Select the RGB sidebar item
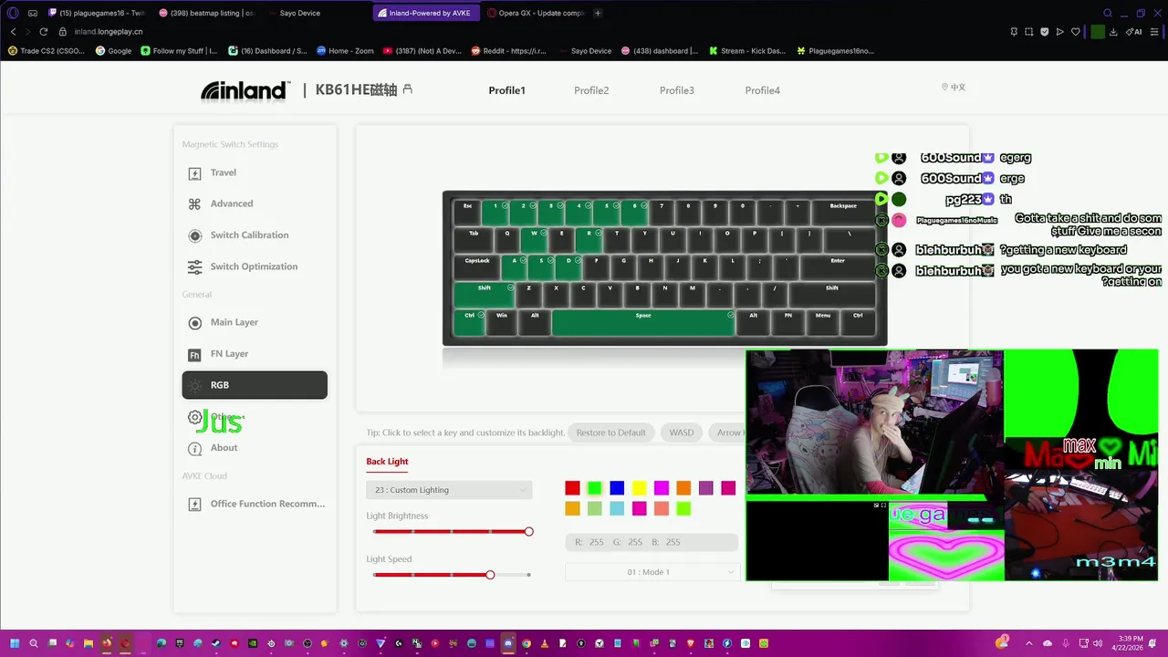Viewport: 1168px width, 657px height. click(x=255, y=385)
